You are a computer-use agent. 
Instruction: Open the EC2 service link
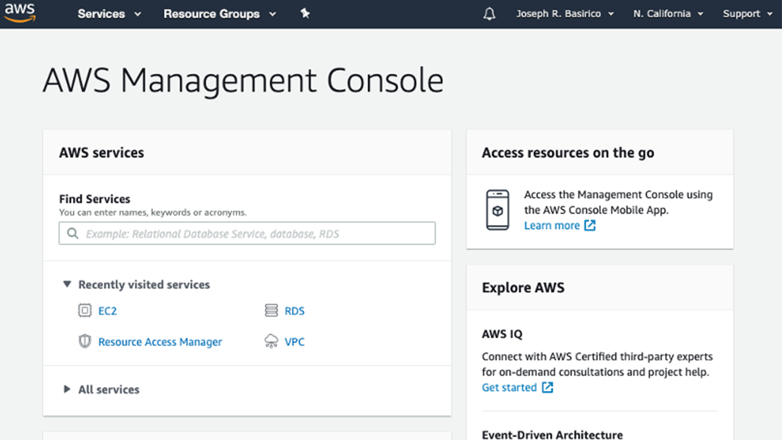[x=108, y=311]
